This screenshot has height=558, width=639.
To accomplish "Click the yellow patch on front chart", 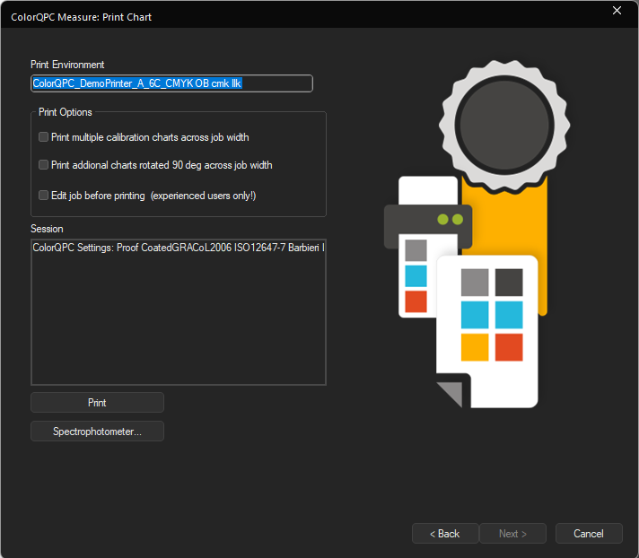I will (x=475, y=347).
